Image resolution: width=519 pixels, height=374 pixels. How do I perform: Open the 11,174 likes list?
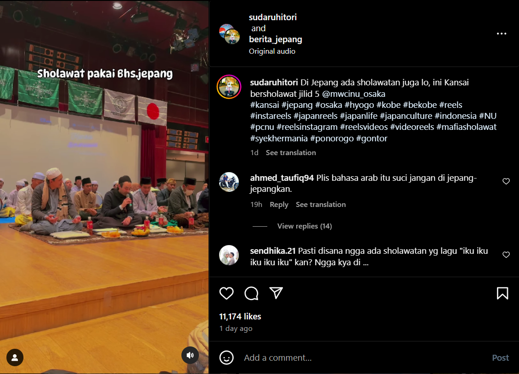240,317
